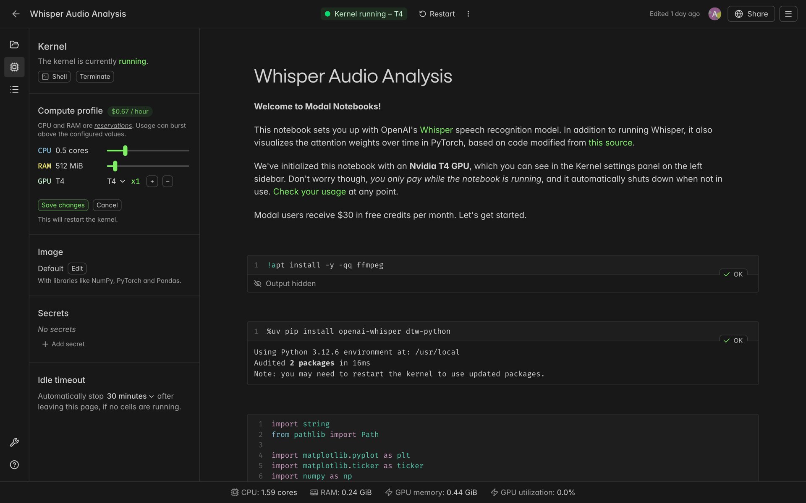Image resolution: width=806 pixels, height=503 pixels.
Task: Cancel compute profile changes
Action: click(x=107, y=205)
